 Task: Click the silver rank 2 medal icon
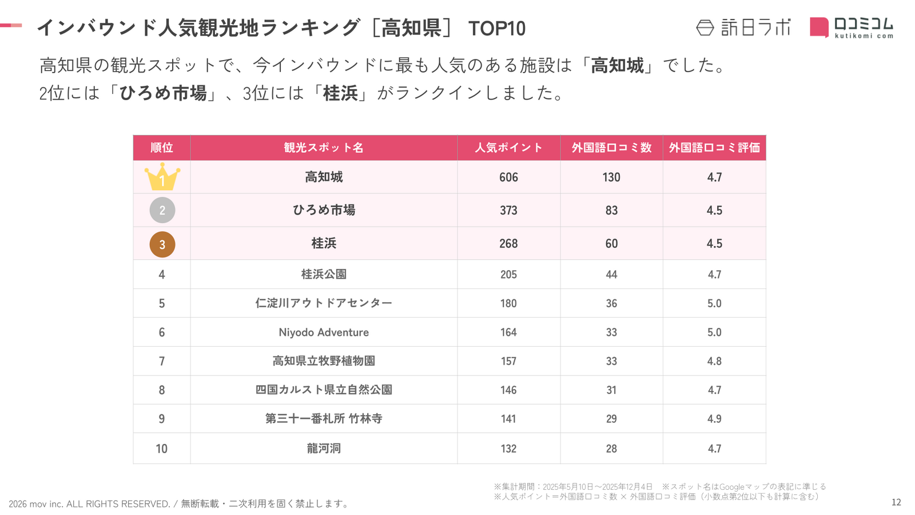[x=162, y=210]
